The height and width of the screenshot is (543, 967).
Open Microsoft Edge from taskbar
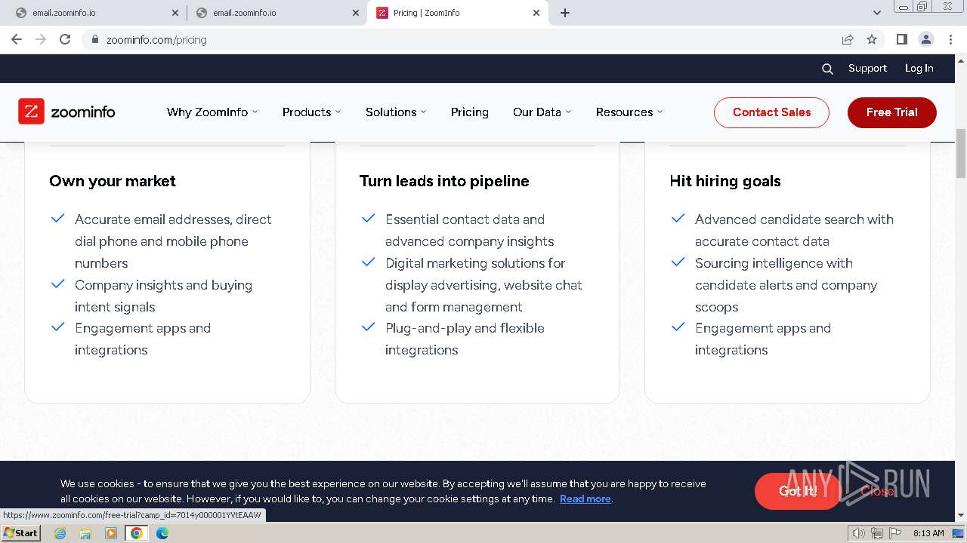[x=162, y=533]
